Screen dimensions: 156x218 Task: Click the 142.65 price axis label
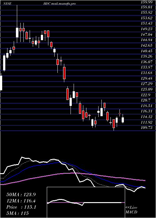(x=146, y=45)
